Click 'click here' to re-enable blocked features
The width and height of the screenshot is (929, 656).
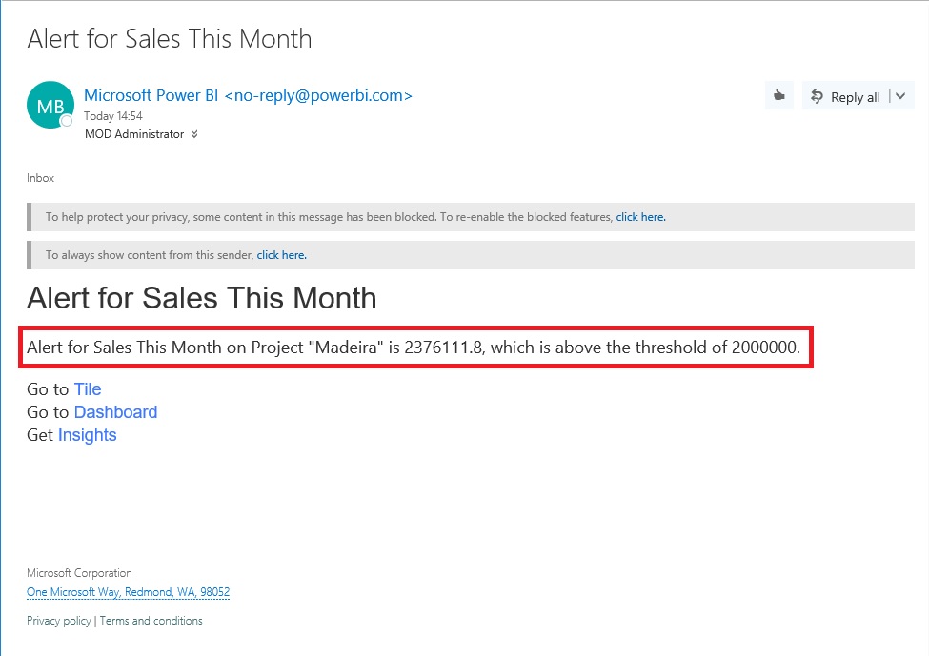click(x=640, y=217)
